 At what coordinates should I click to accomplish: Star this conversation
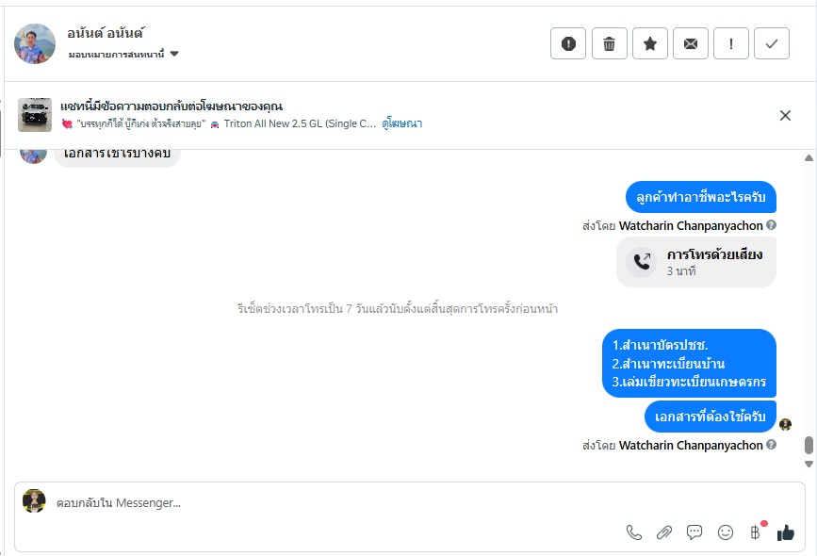pyautogui.click(x=650, y=43)
